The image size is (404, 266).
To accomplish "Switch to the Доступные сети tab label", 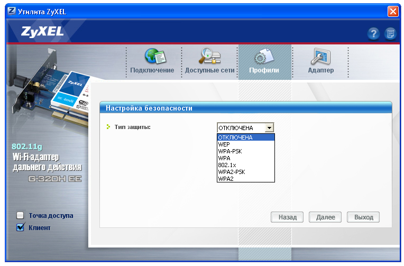I will point(210,70).
